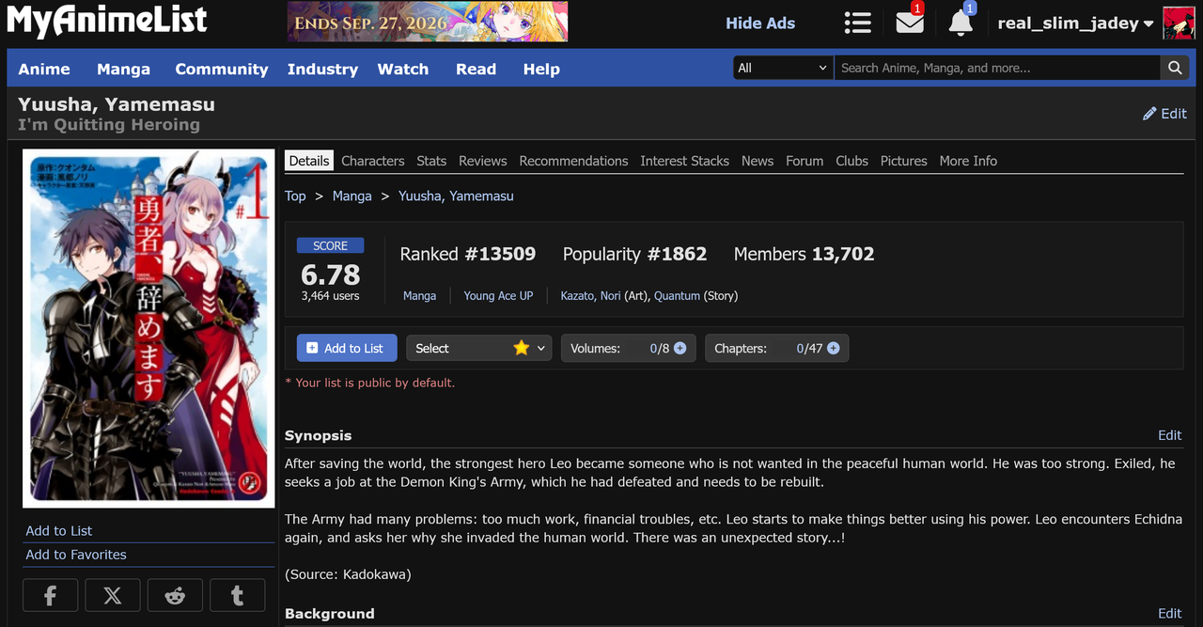1203x627 pixels.
Task: Click the manga cover image
Action: click(x=148, y=328)
